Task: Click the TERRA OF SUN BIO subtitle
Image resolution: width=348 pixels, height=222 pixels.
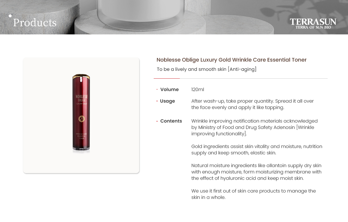Action: click(x=313, y=27)
